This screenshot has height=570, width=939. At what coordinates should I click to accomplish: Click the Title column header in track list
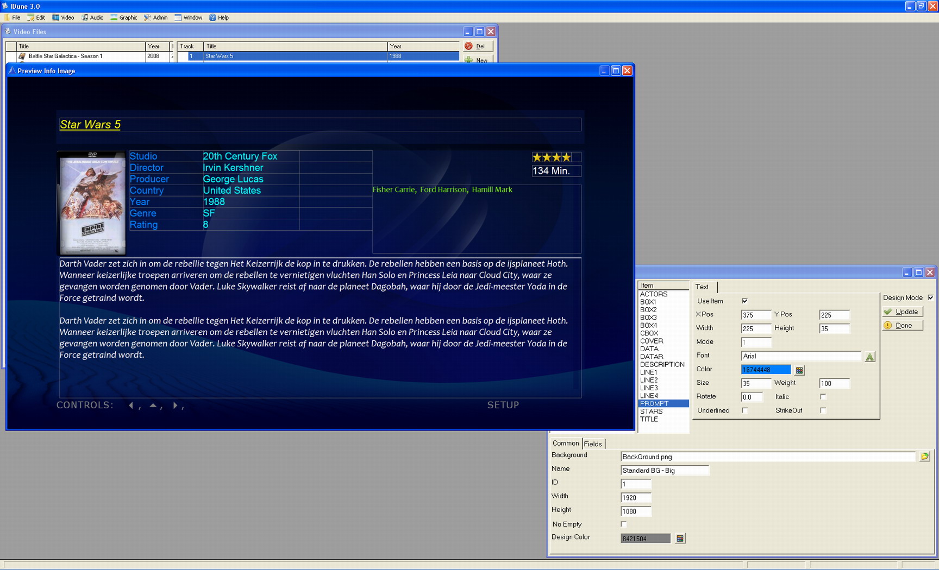point(295,46)
